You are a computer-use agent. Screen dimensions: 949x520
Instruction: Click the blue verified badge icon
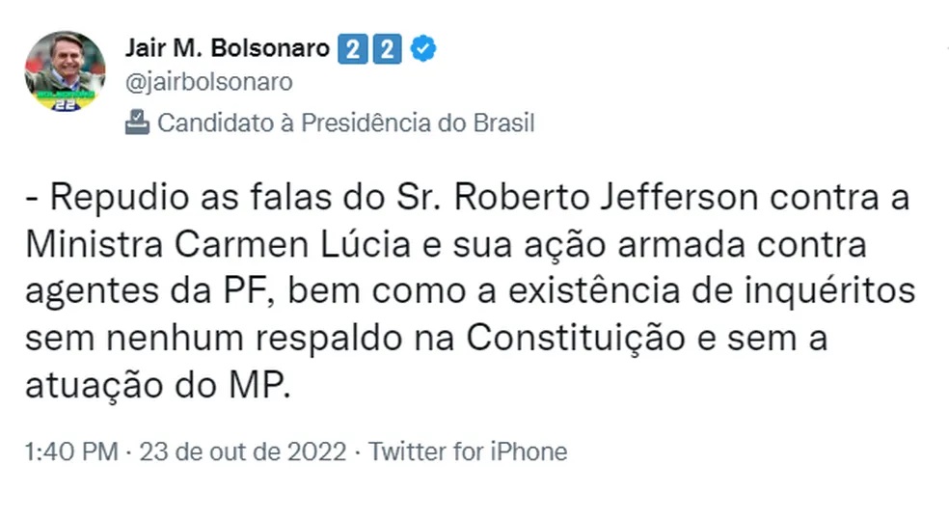click(x=423, y=48)
